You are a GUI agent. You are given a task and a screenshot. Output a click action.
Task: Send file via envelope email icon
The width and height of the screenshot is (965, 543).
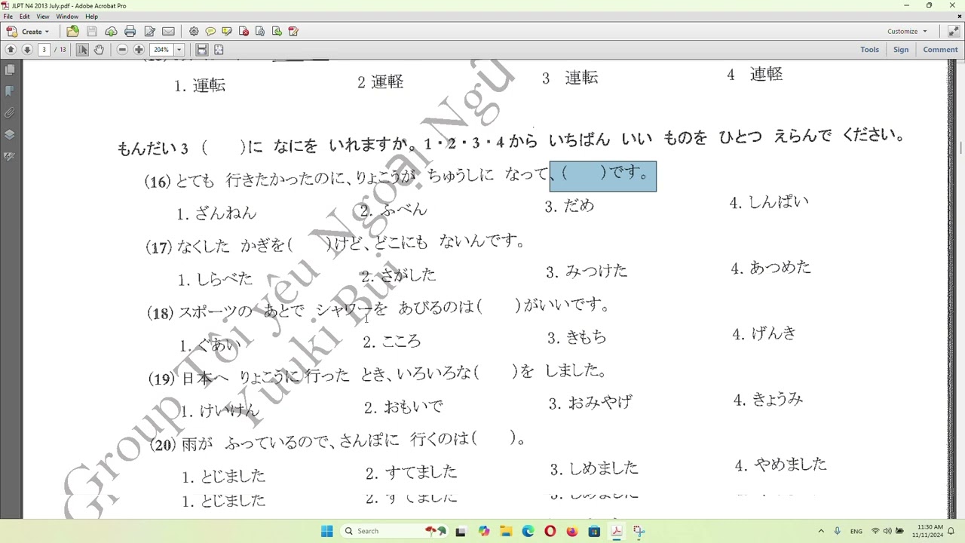pos(168,31)
